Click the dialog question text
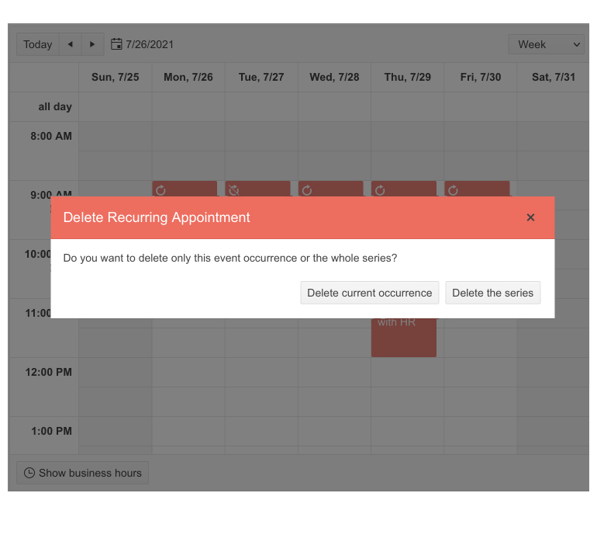 click(x=230, y=259)
